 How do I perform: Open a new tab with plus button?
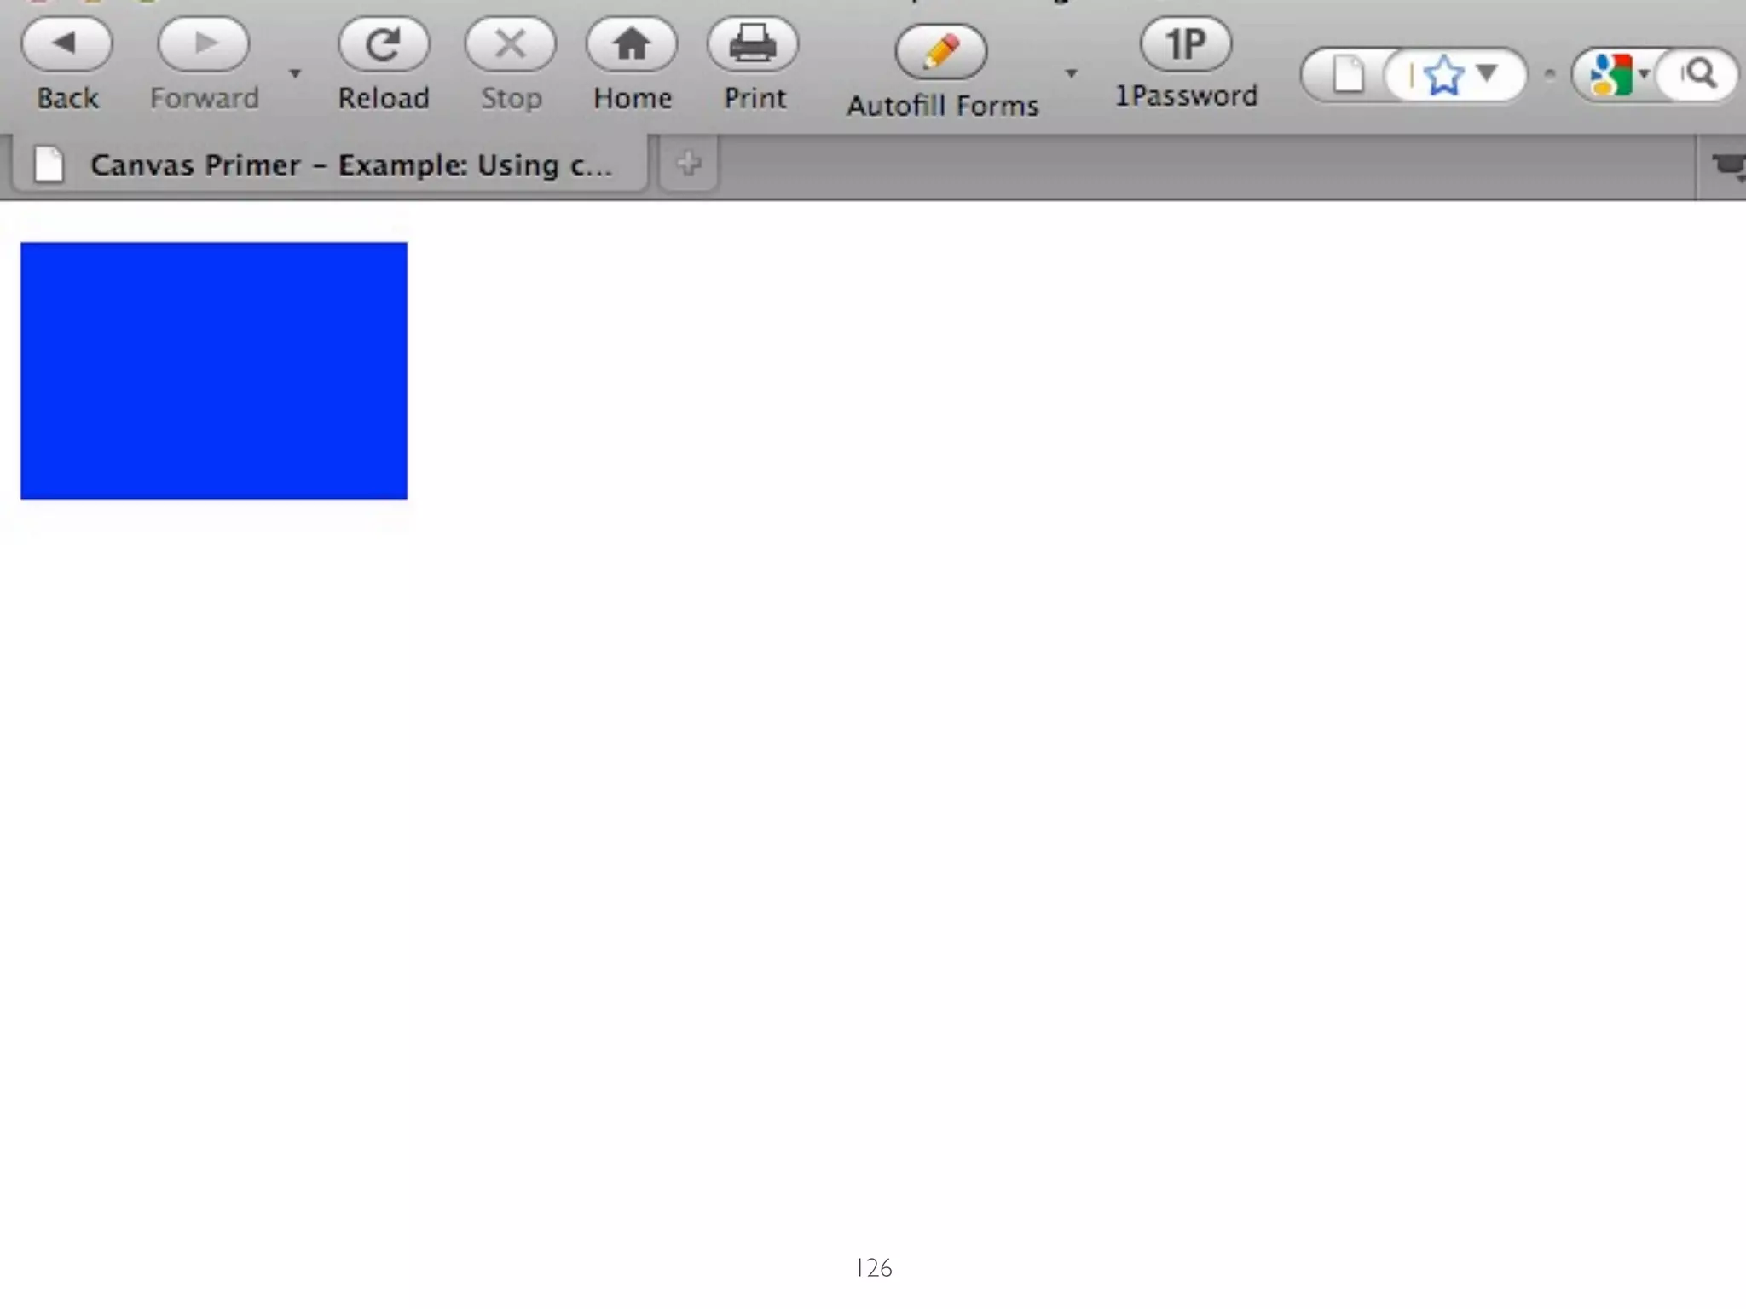click(689, 163)
